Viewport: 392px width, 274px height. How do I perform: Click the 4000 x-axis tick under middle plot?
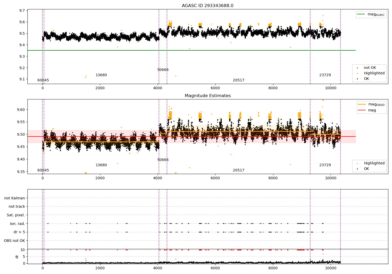(x=158, y=178)
